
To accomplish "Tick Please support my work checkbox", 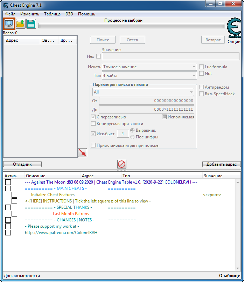I will tap(8, 226).
